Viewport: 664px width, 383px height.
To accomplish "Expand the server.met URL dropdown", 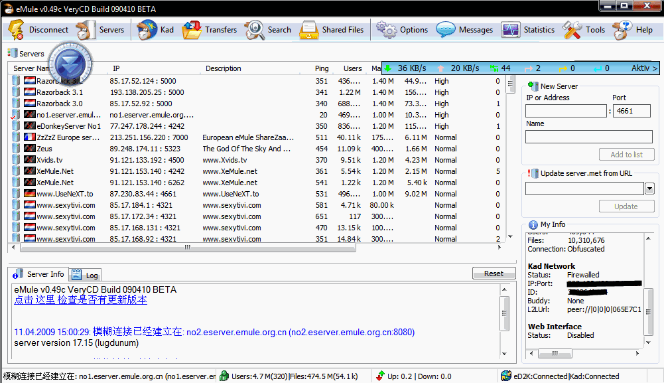I will [649, 189].
